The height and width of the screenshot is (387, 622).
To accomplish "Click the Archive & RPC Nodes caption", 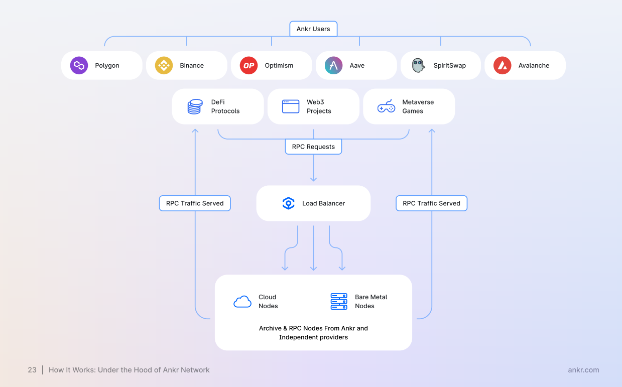I will [313, 333].
